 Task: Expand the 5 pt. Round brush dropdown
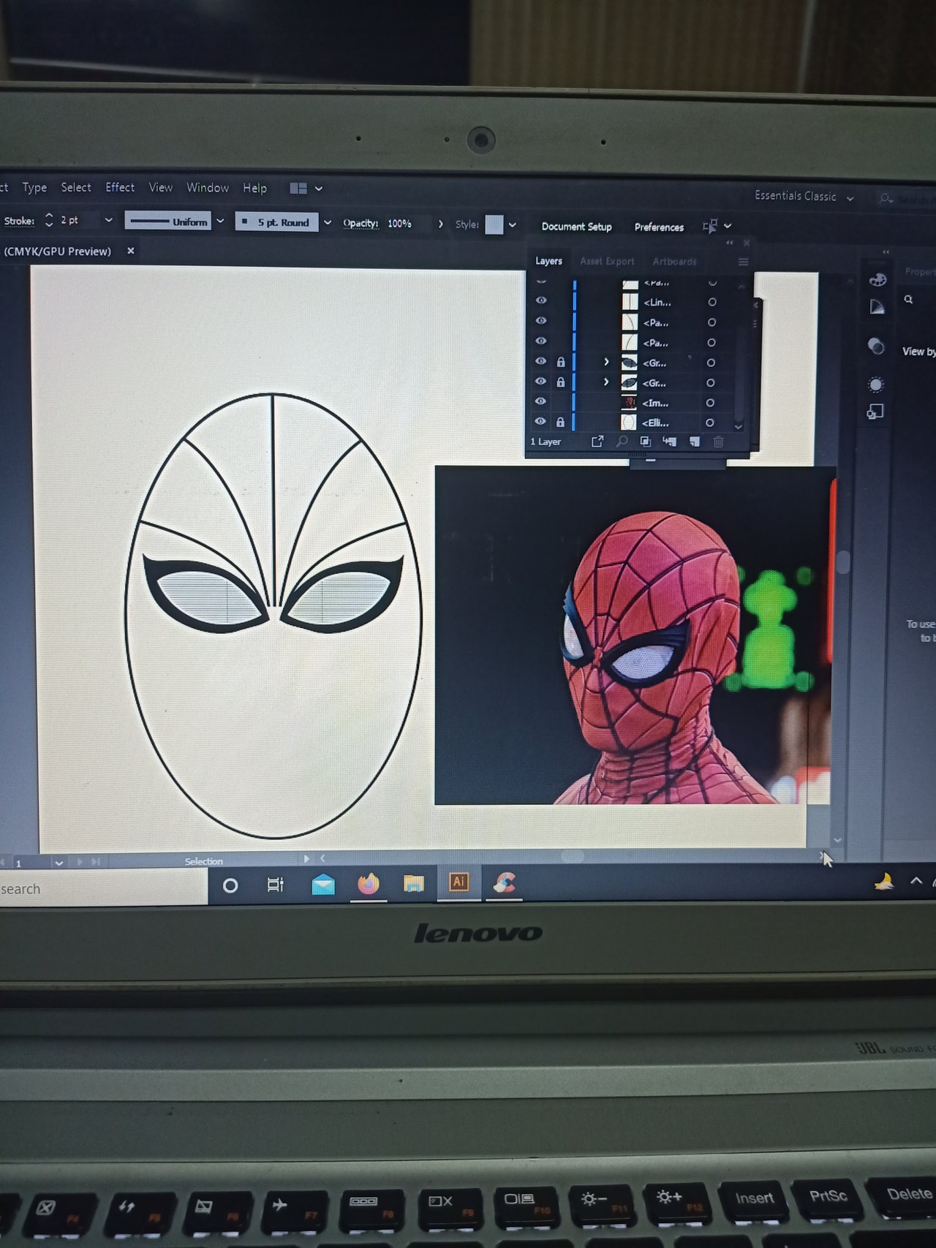[x=328, y=222]
